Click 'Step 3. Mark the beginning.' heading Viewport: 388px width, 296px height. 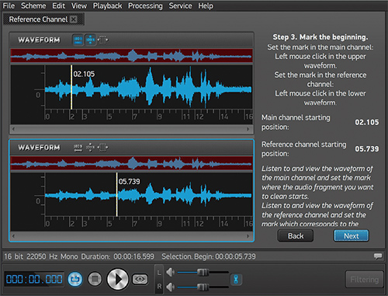point(320,37)
